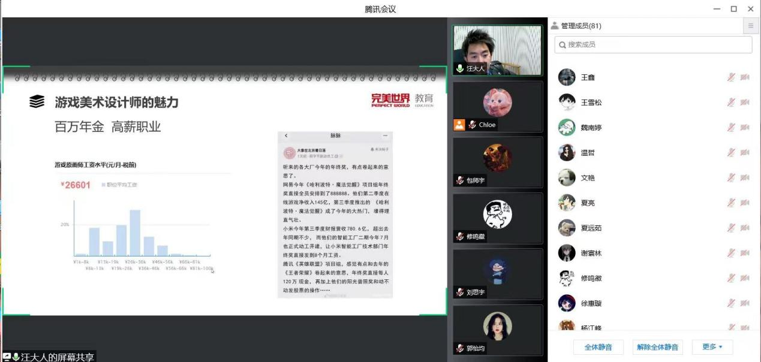Click 文艳's camera icon
761x362 pixels.
tap(745, 178)
